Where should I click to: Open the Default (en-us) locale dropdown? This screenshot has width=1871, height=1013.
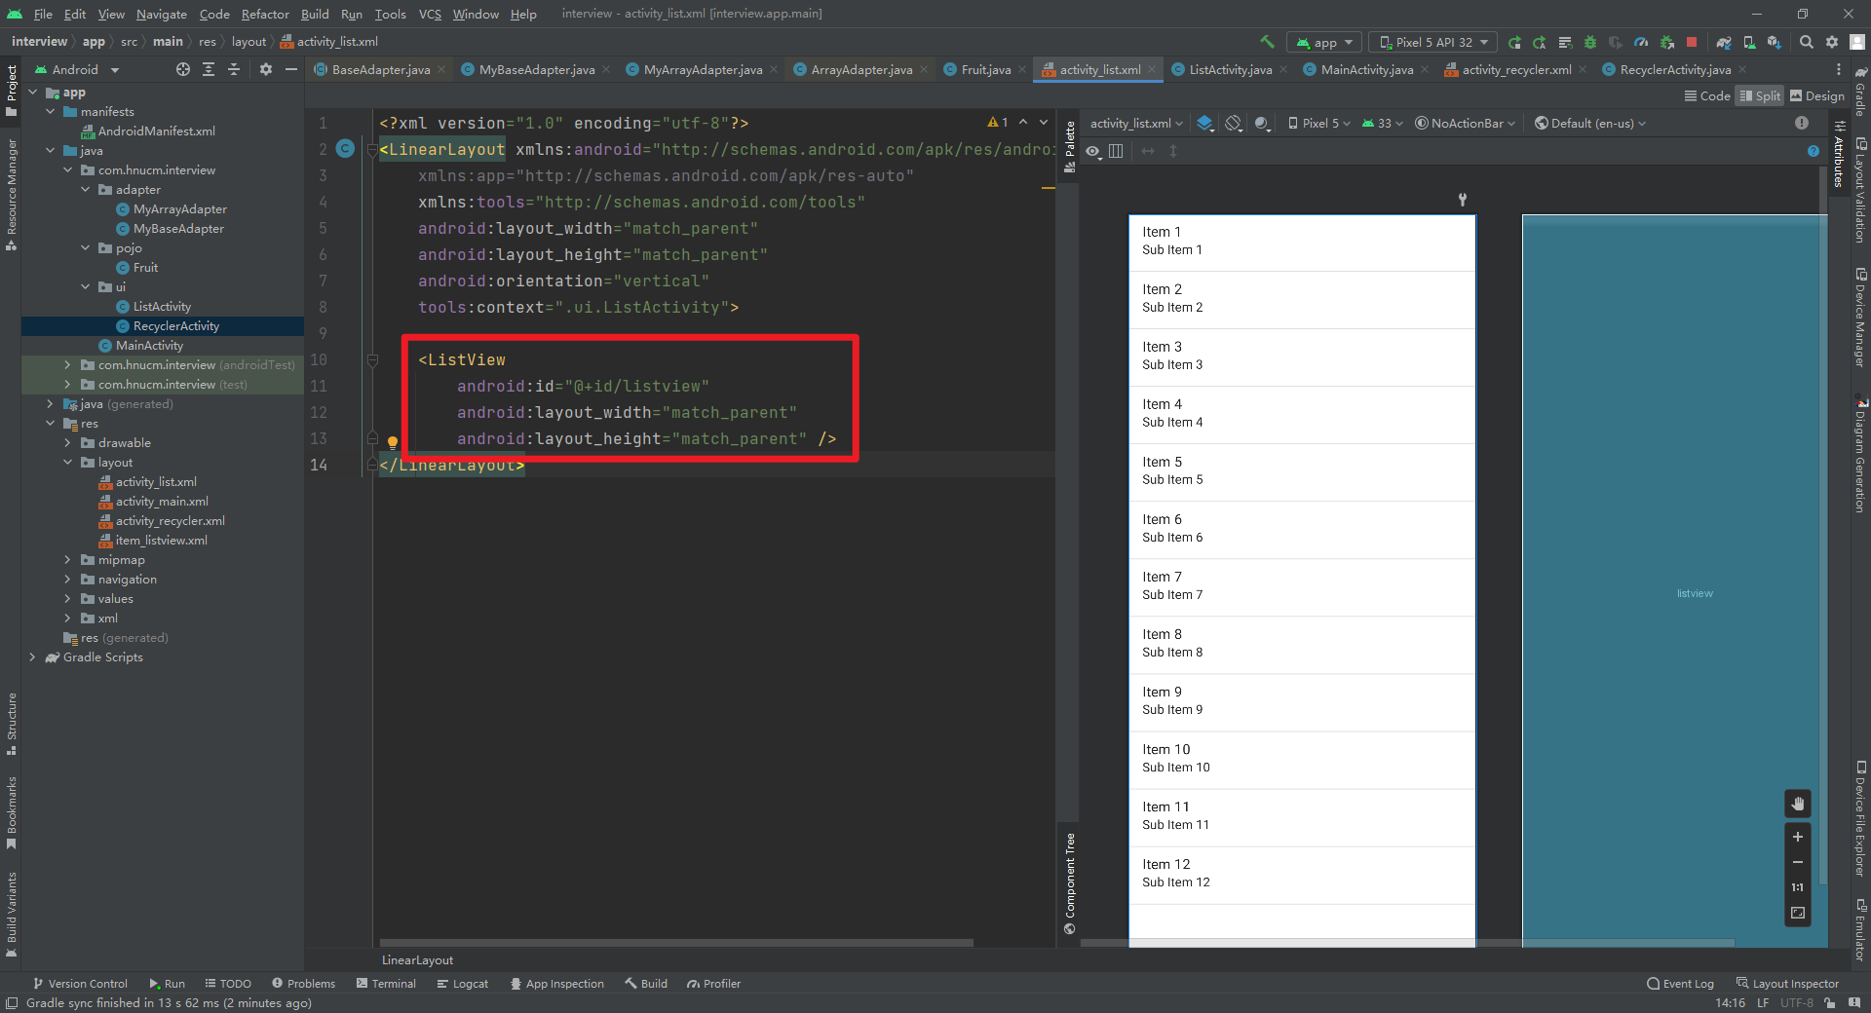1589,123
